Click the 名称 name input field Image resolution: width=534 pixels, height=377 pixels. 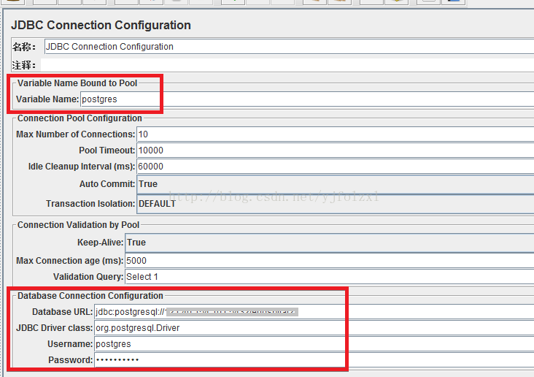click(289, 47)
